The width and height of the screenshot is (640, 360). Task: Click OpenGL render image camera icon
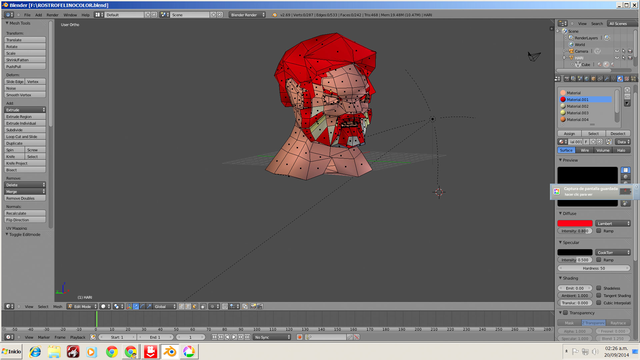click(253, 306)
